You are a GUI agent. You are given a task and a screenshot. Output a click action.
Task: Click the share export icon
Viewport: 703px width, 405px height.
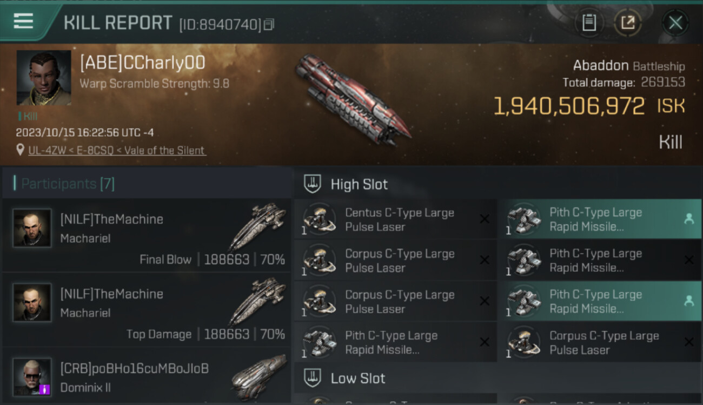pos(628,23)
